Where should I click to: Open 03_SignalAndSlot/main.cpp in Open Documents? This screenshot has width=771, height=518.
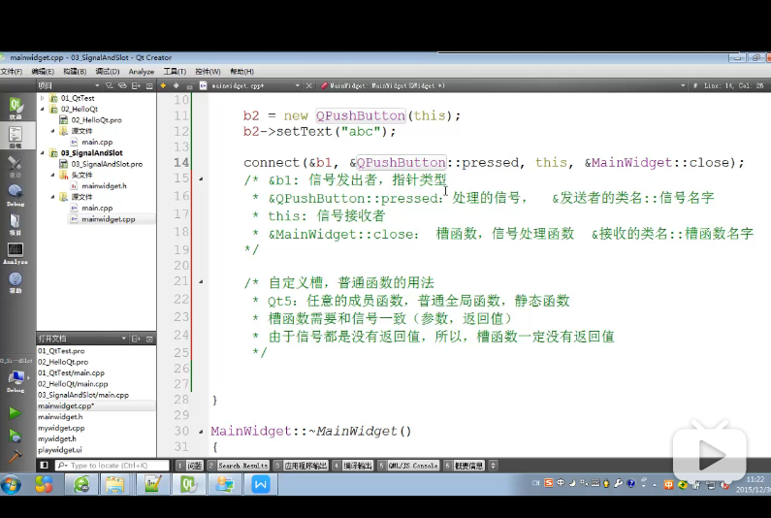click(83, 395)
